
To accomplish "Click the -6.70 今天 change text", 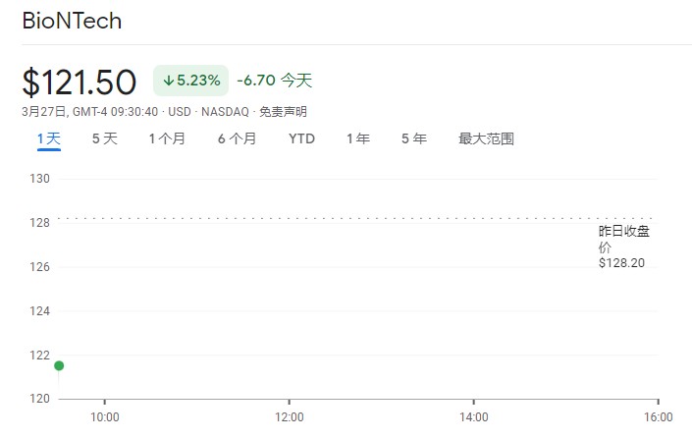I will coord(274,81).
